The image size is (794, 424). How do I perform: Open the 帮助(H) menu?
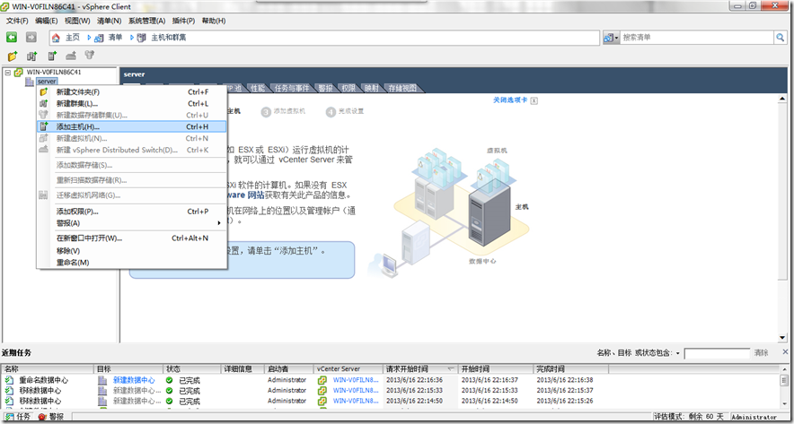pos(214,21)
